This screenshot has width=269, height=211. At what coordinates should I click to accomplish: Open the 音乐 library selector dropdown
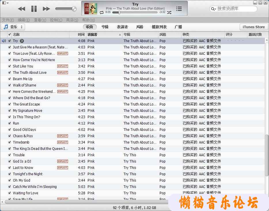(13, 27)
